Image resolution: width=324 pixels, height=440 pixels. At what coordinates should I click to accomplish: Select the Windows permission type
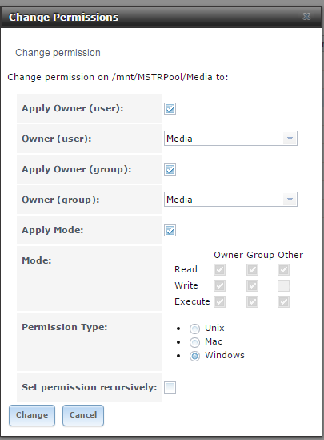(194, 356)
